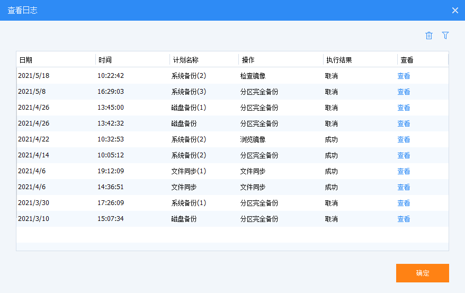The height and width of the screenshot is (293, 465).
Task: View the 浏览镜像 log from 2021/4/22
Action: click(404, 139)
